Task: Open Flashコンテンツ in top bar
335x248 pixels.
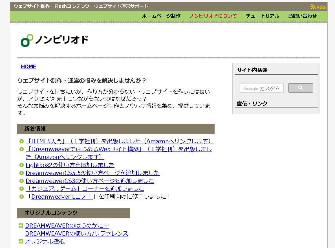Action: coord(72,6)
